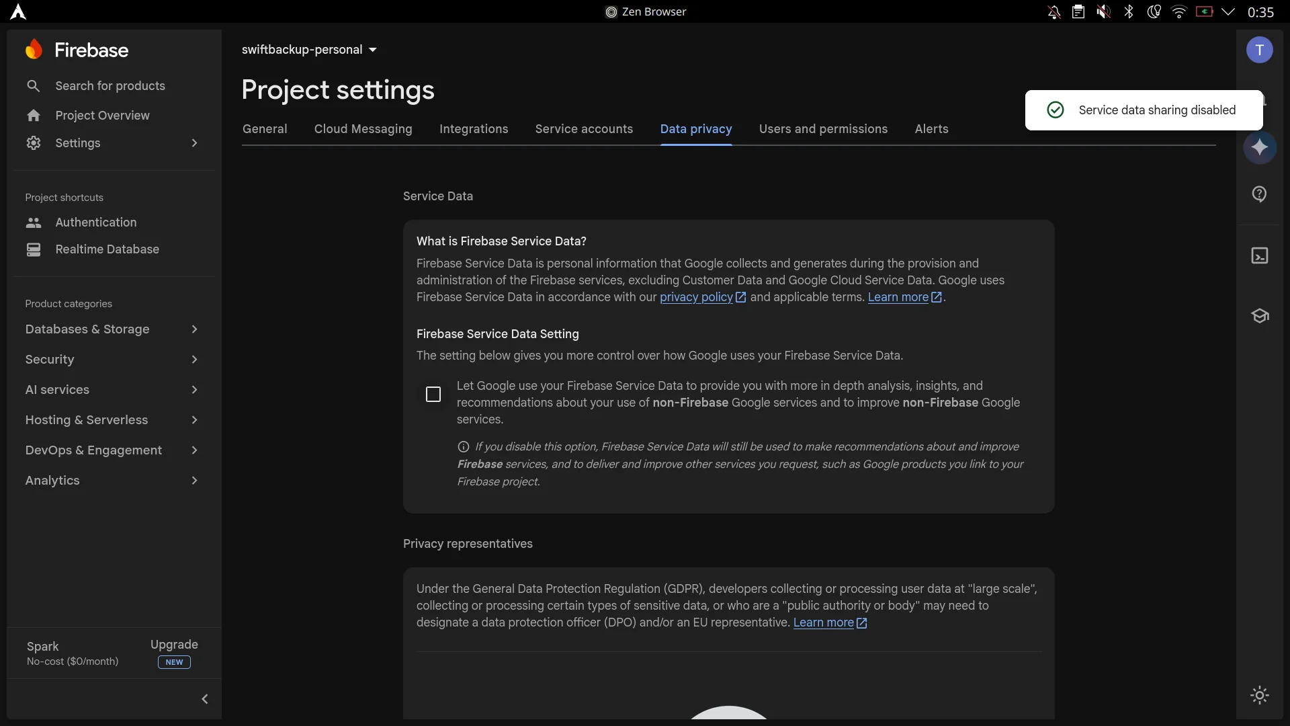The height and width of the screenshot is (726, 1290).
Task: Open the graduation cap learning icon
Action: point(1260,316)
